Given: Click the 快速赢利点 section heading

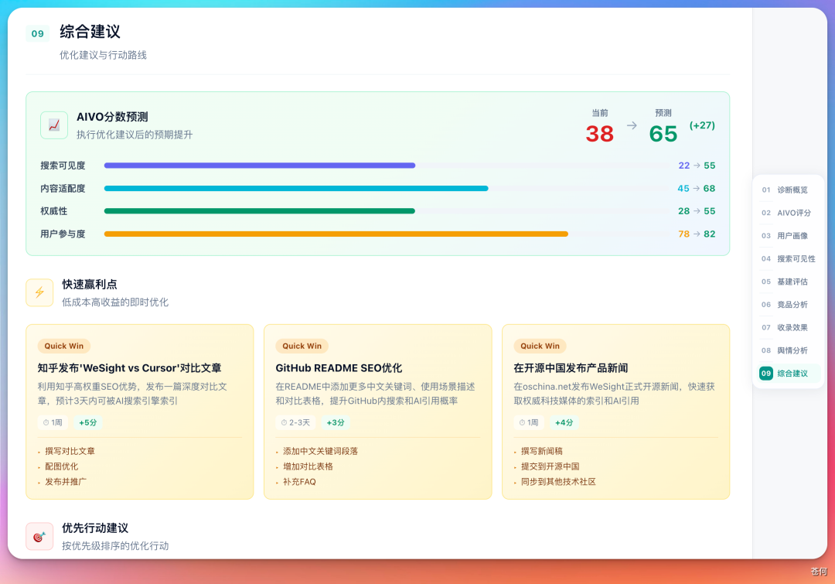Looking at the screenshot, I should 90,285.
